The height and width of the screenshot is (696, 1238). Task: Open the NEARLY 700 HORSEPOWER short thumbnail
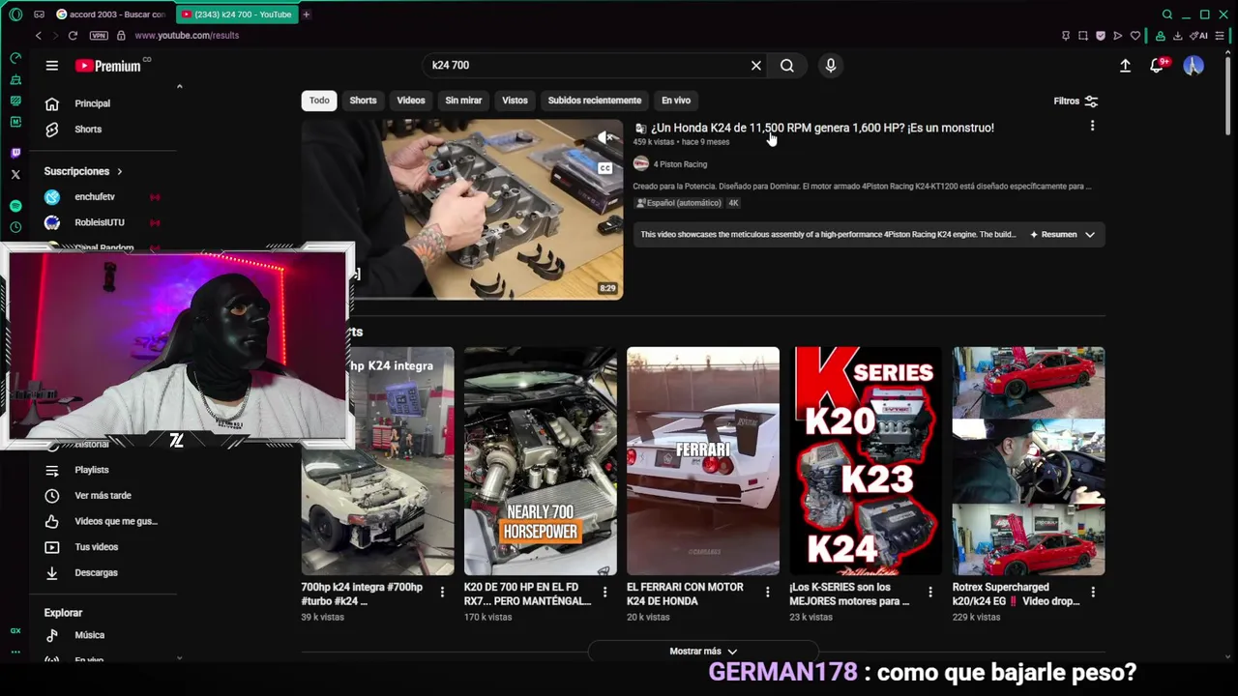tap(540, 461)
